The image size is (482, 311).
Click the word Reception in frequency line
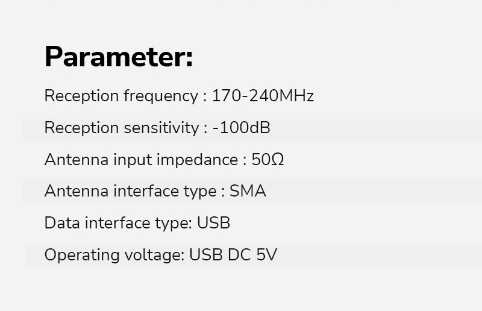tap(82, 96)
